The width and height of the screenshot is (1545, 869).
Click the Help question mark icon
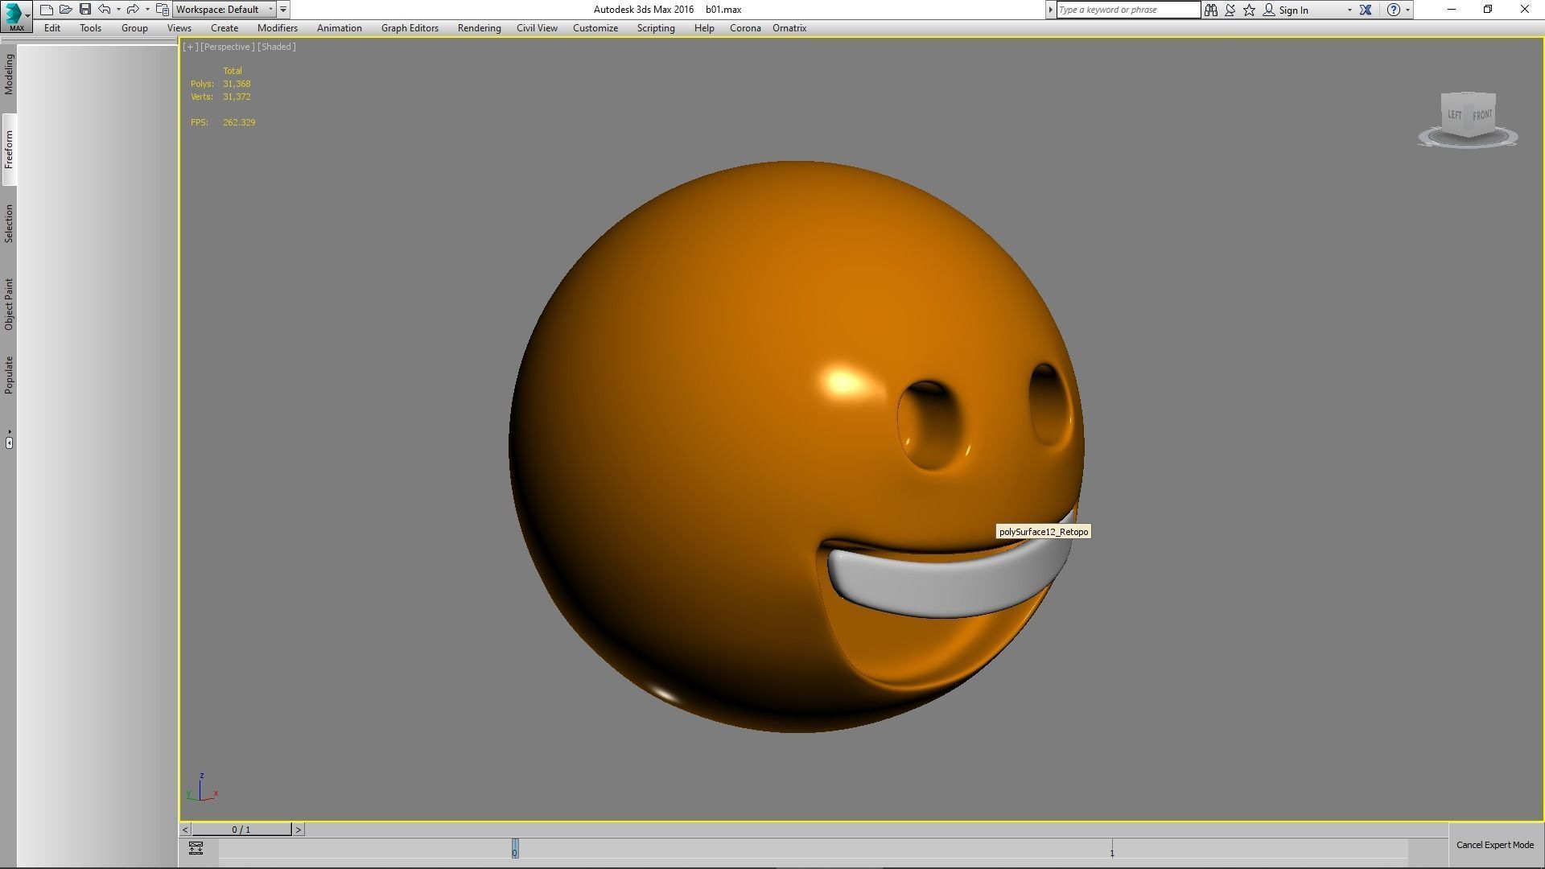point(1394,10)
